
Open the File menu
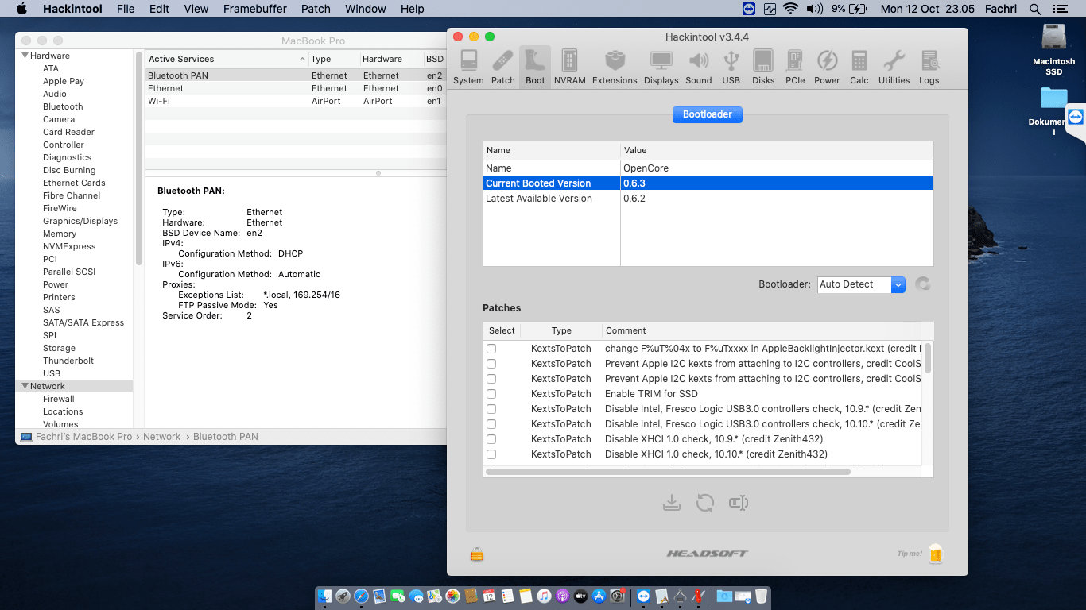126,9
